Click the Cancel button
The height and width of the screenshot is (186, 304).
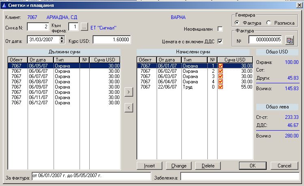tap(284, 166)
